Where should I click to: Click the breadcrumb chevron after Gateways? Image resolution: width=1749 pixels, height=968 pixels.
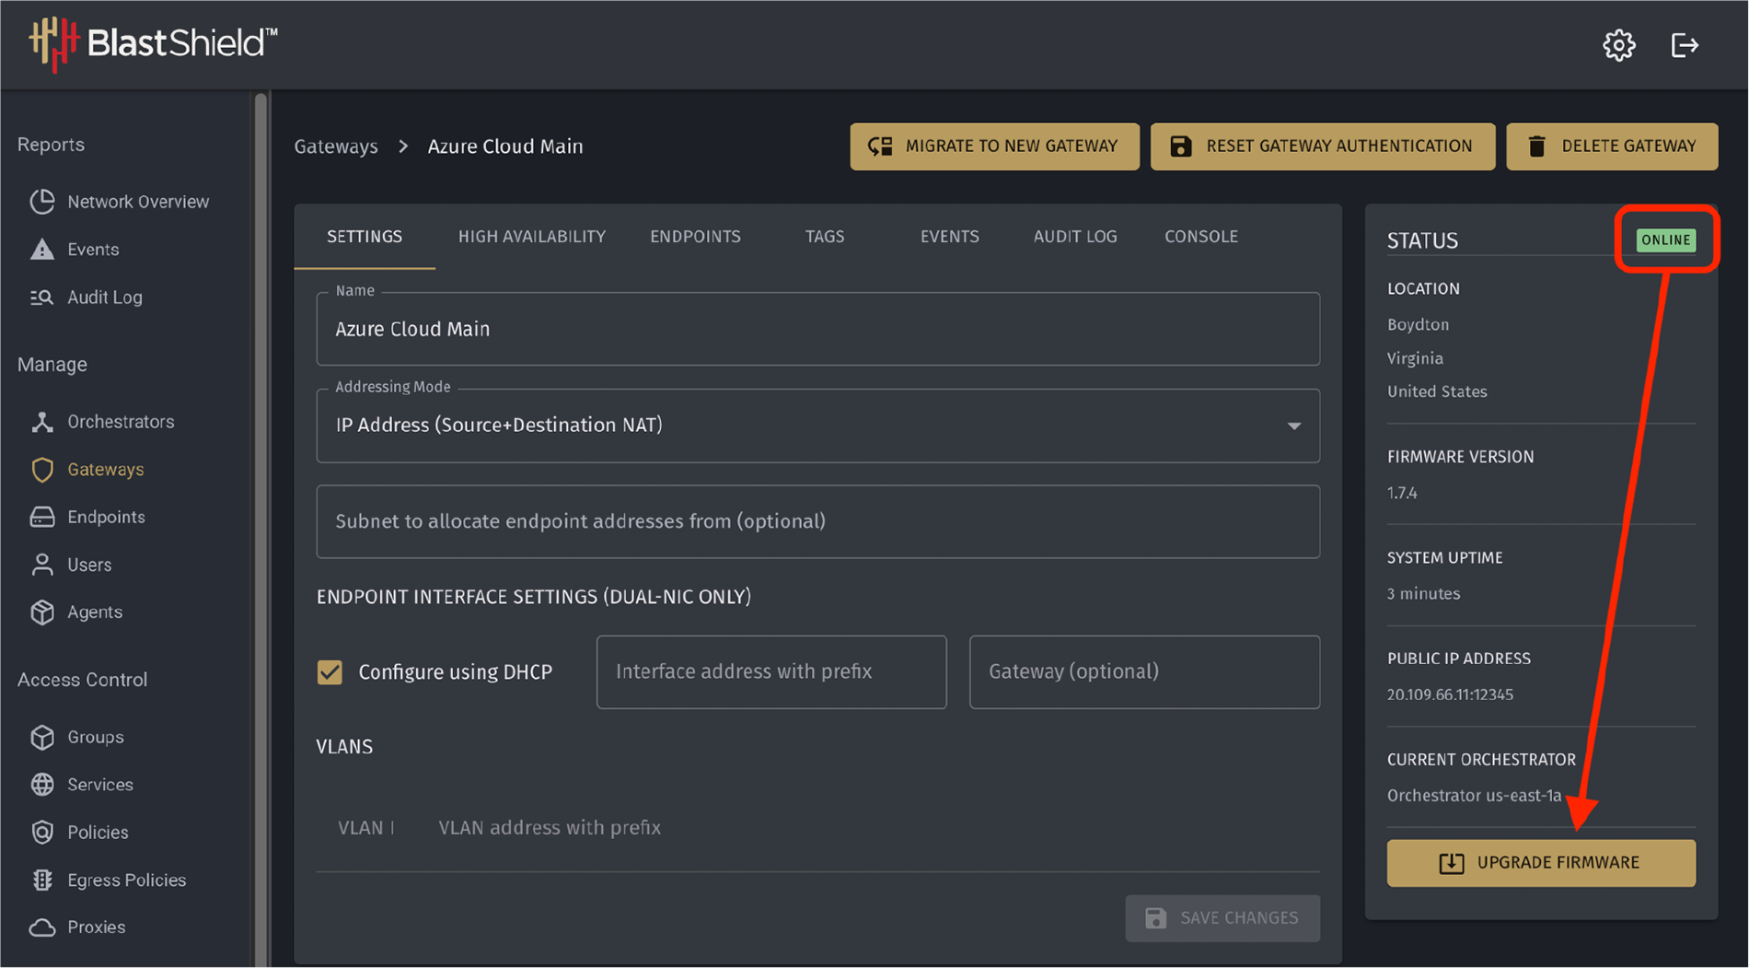point(403,146)
